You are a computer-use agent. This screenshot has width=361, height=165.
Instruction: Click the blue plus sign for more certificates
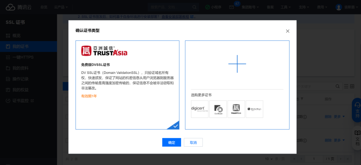[237, 64]
